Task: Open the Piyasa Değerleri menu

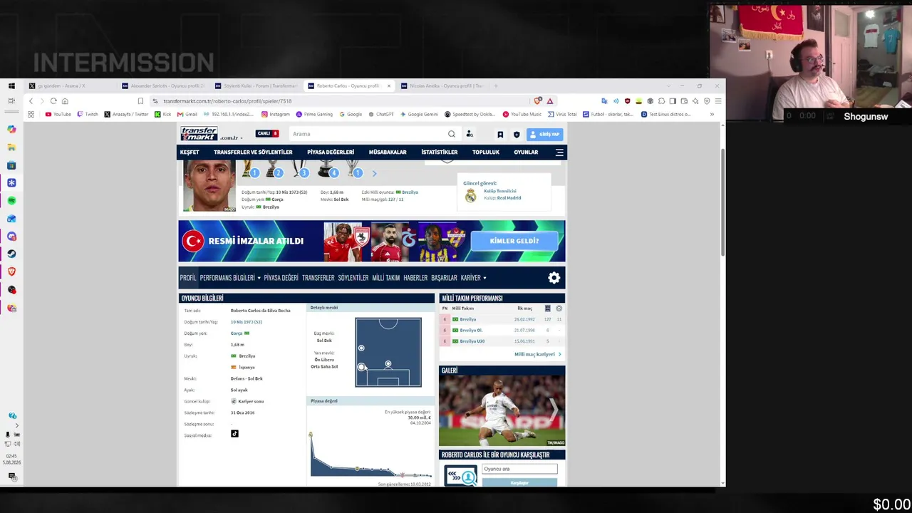Action: click(x=331, y=152)
